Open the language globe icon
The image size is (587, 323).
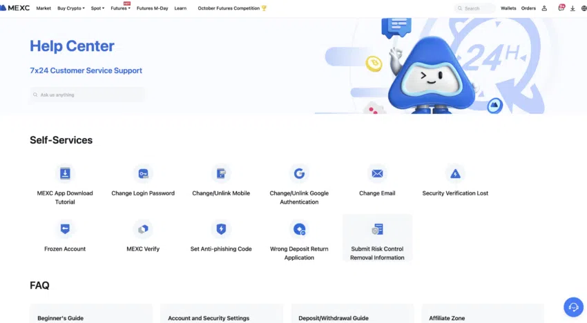tap(584, 8)
